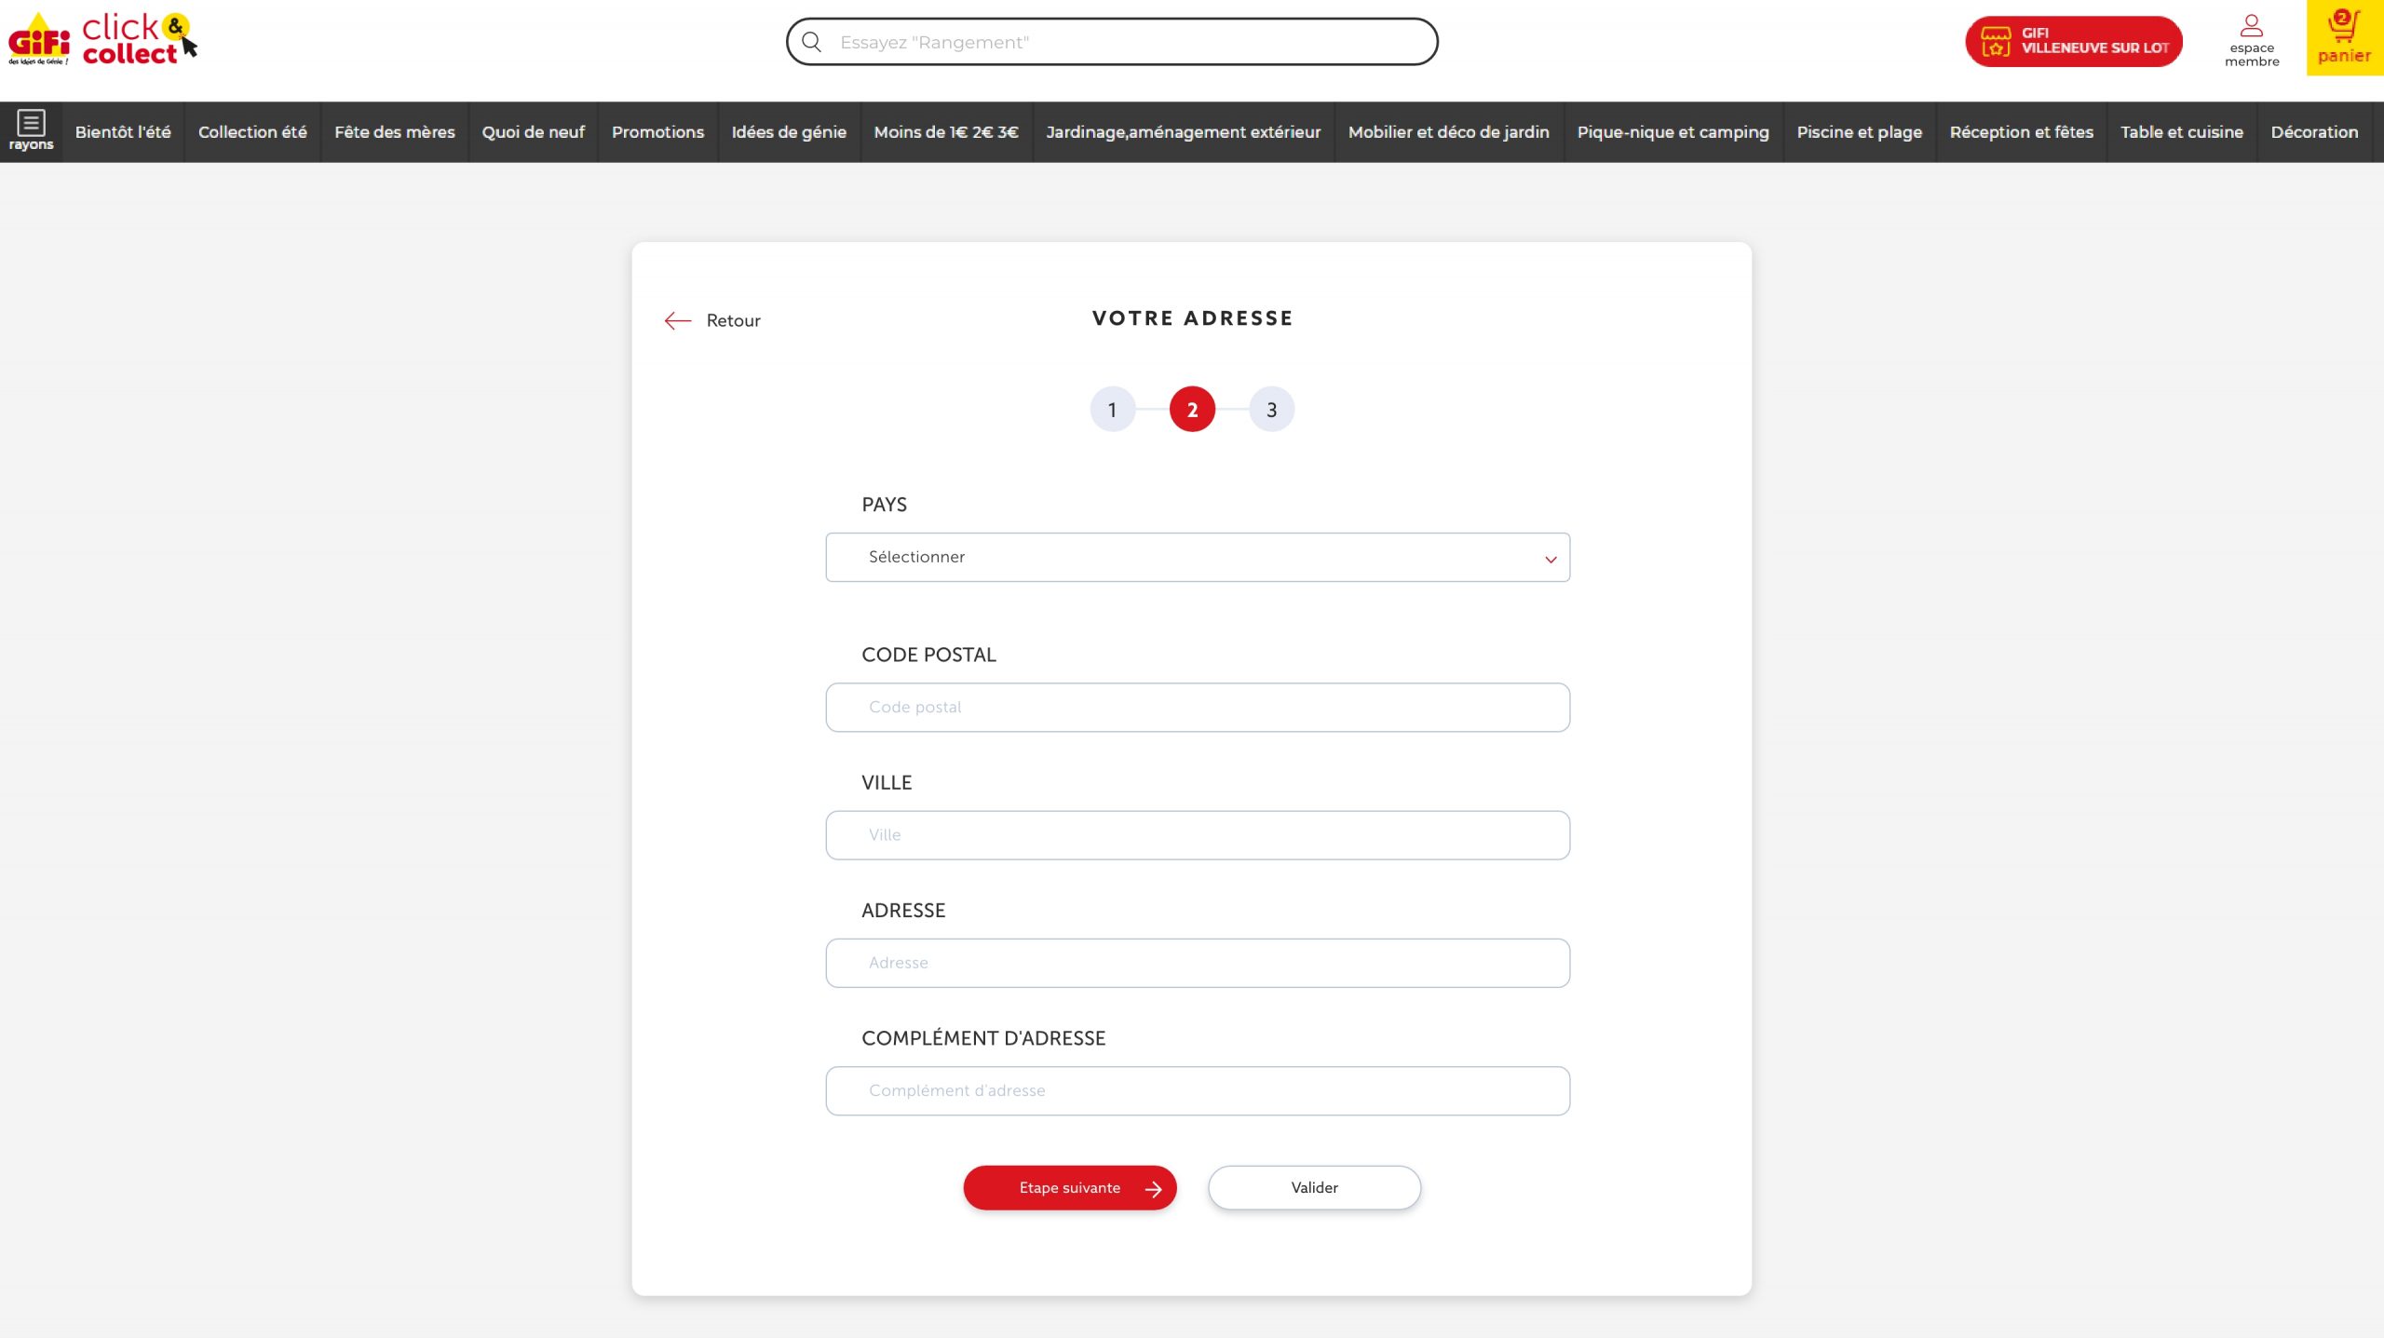Click the Etape suivante button

1069,1187
